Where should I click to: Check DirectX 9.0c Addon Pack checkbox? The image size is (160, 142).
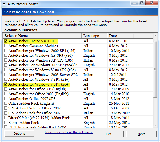tap(6, 118)
